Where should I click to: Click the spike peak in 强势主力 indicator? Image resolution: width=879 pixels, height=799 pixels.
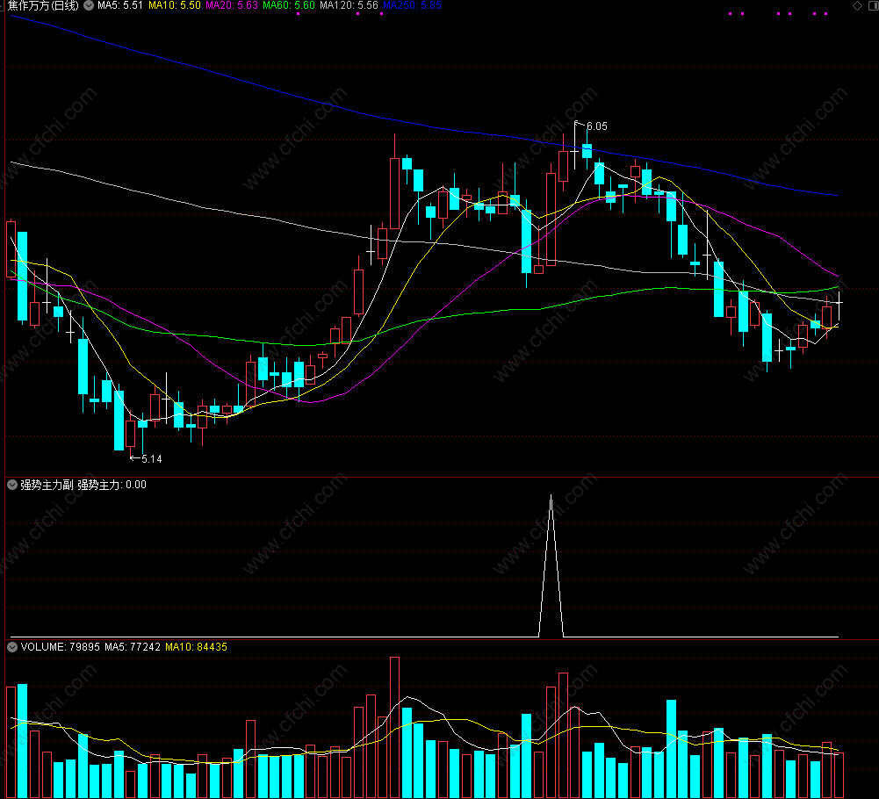click(551, 496)
